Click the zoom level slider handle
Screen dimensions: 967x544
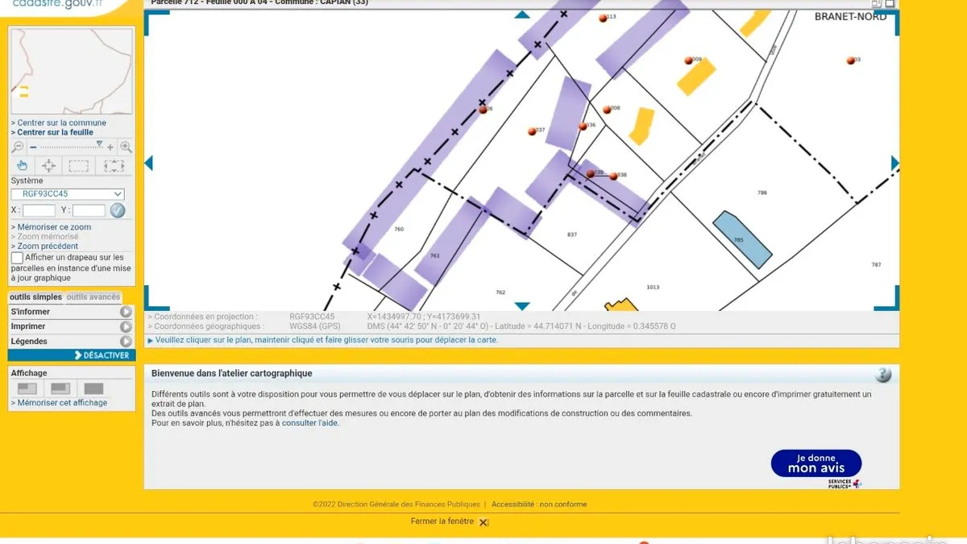point(99,144)
